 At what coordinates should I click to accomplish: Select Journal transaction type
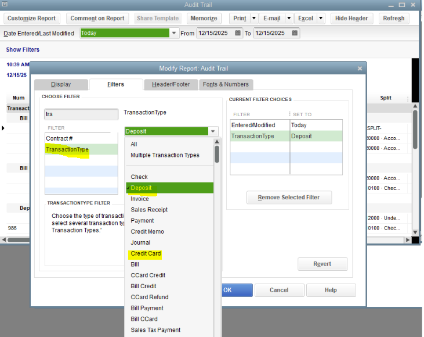point(169,242)
